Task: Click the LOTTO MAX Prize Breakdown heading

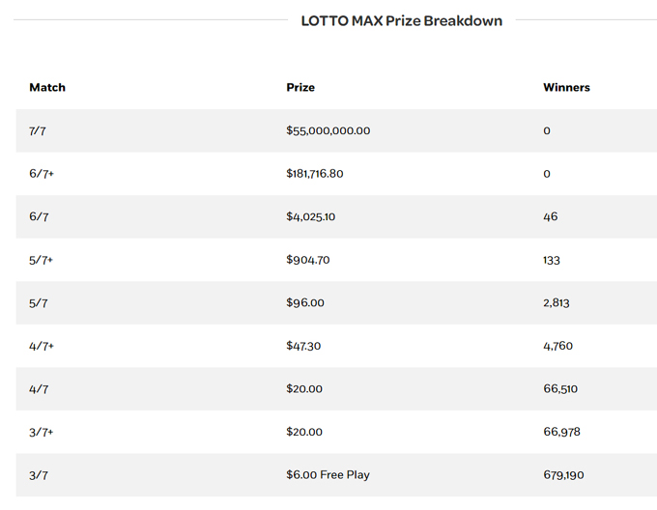Action: pos(401,20)
